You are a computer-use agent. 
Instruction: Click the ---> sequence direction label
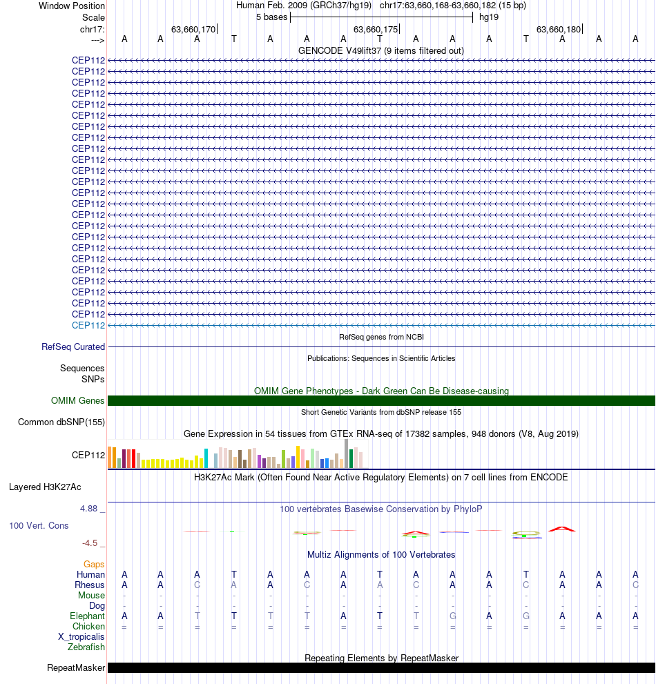click(98, 40)
